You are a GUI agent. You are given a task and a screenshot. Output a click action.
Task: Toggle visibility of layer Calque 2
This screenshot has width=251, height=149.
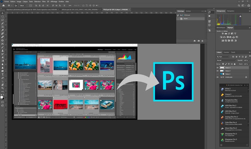pyautogui.click(x=217, y=71)
